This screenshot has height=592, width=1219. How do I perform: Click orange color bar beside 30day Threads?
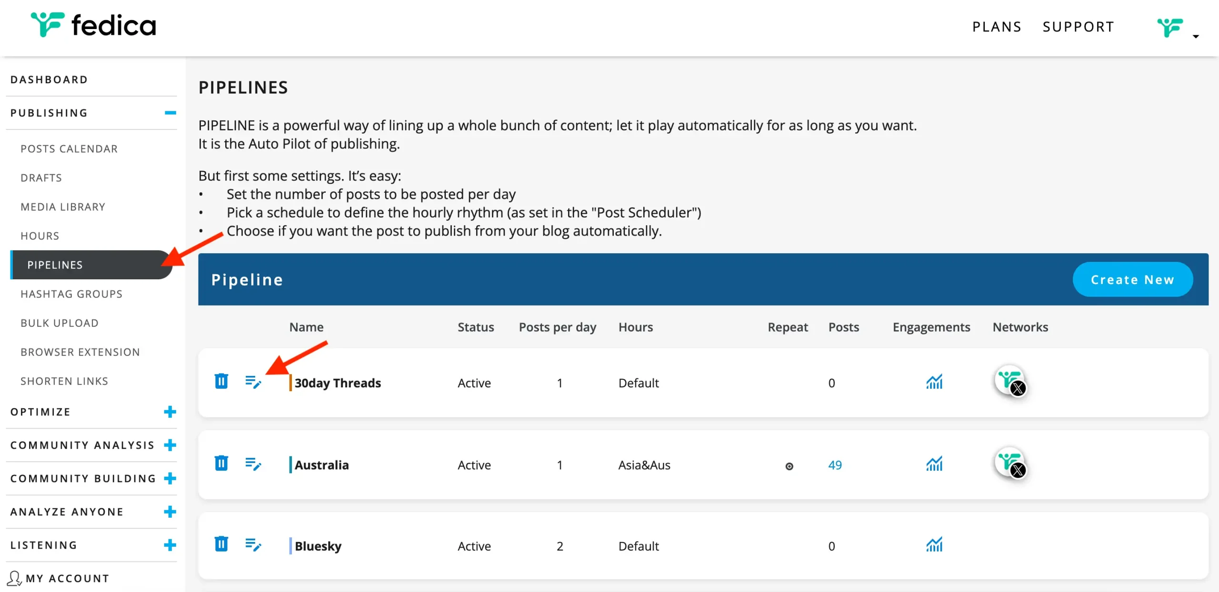(290, 383)
